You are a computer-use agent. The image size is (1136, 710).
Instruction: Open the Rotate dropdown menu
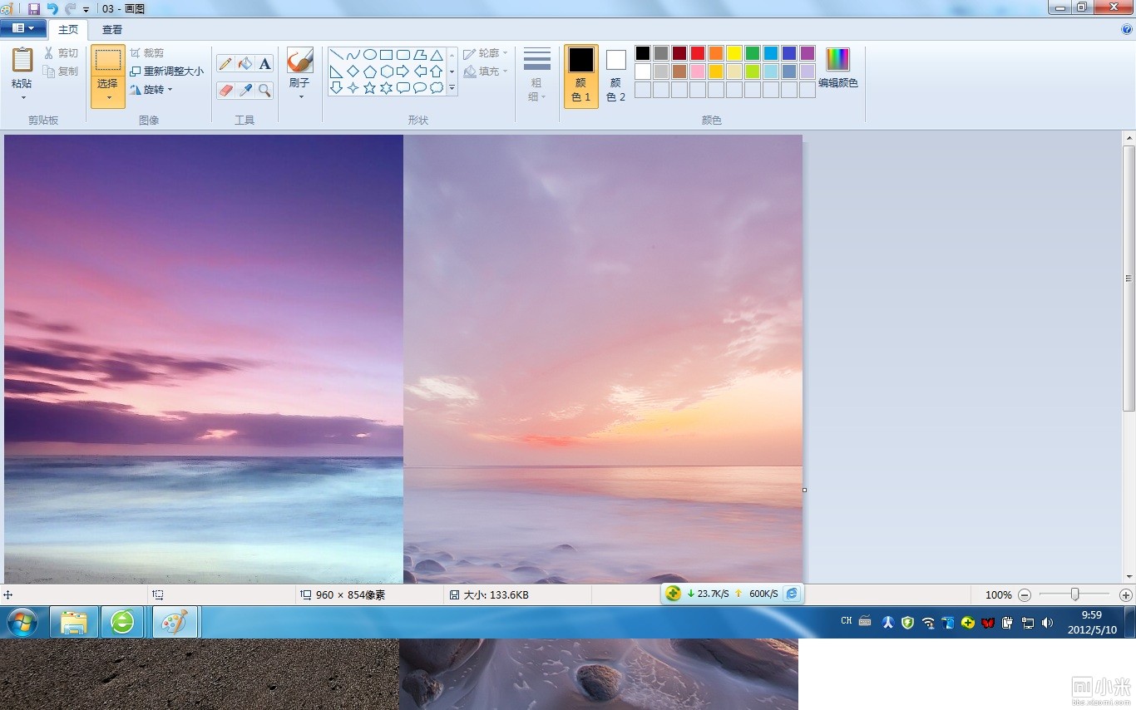pos(151,90)
